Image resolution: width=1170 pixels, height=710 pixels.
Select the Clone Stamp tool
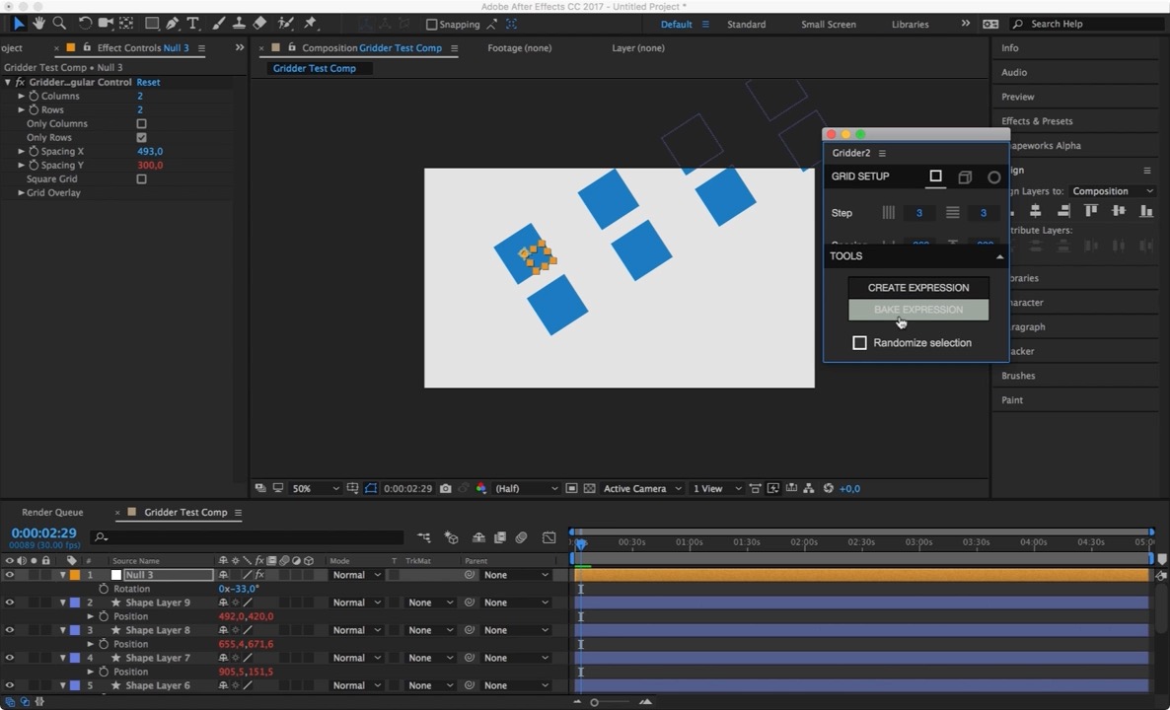(239, 23)
